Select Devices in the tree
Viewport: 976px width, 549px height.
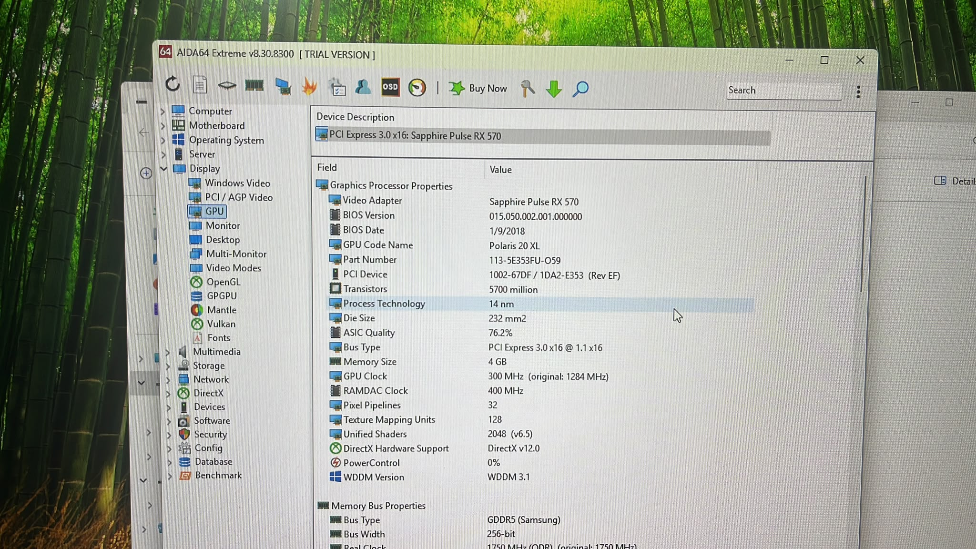tap(202, 407)
